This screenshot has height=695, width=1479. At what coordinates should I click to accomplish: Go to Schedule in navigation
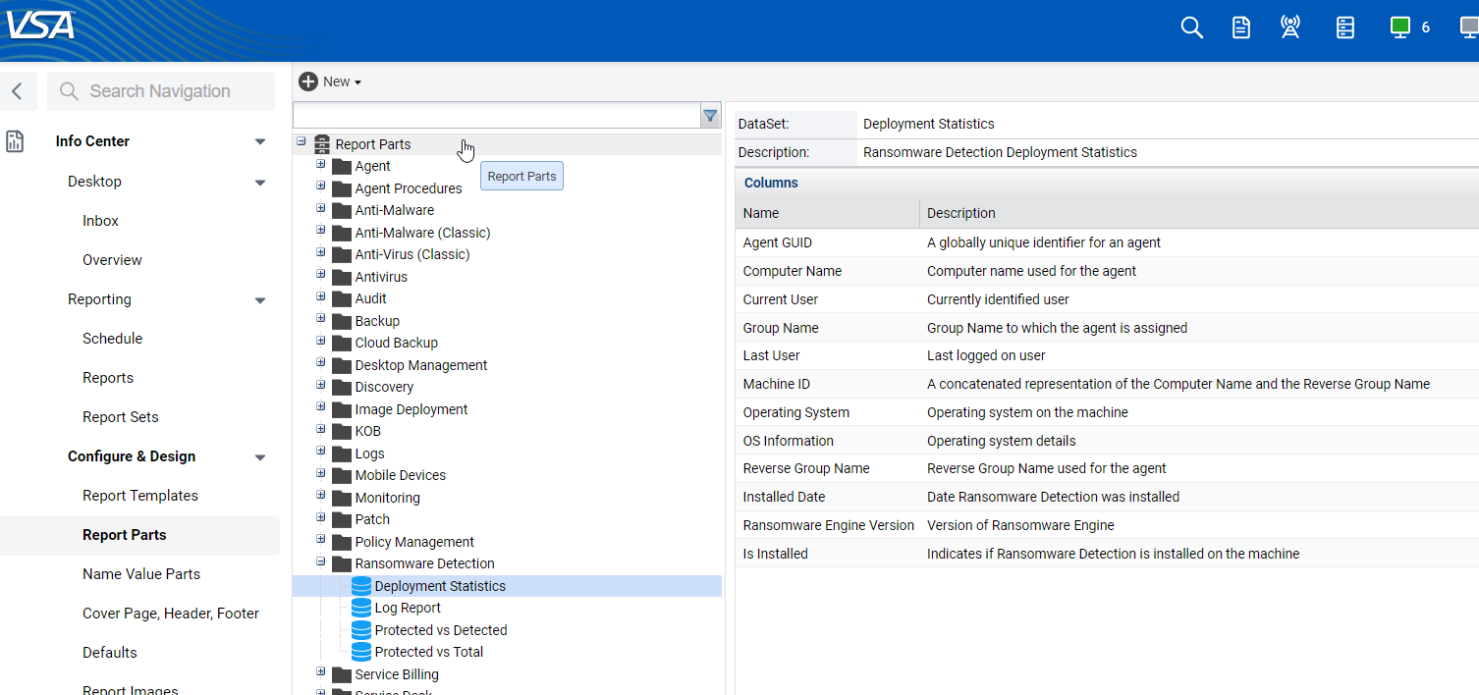pos(112,339)
